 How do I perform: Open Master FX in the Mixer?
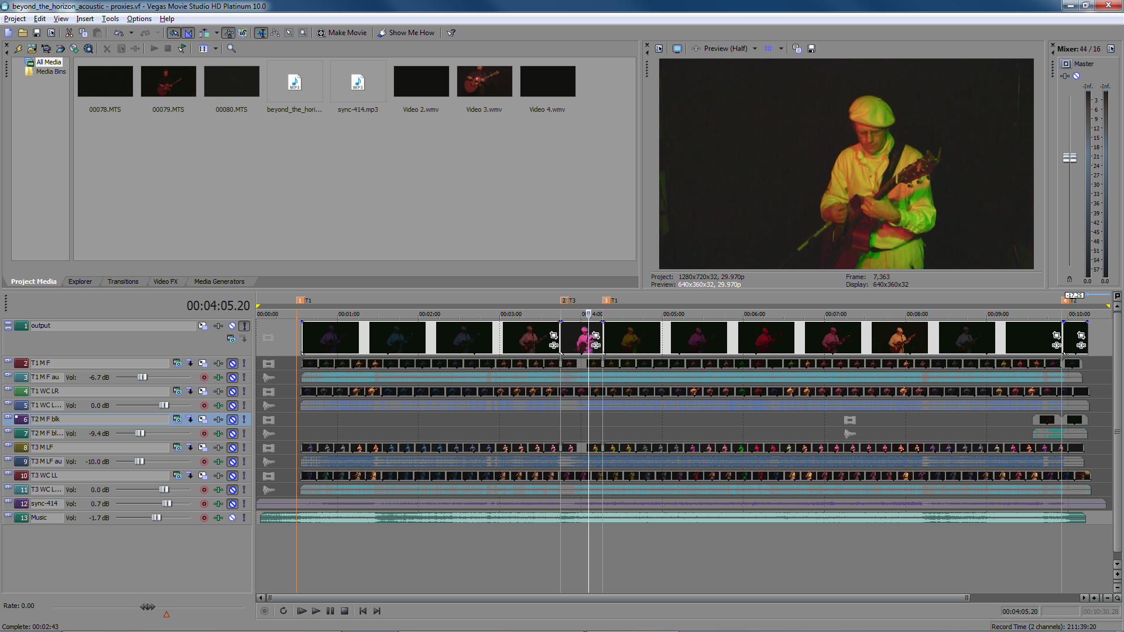coord(1064,76)
